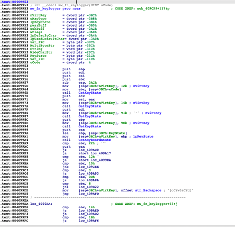Click GetKeyState call at address 00409994
The width and height of the screenshot is (235, 227).
click(x=90, y=126)
